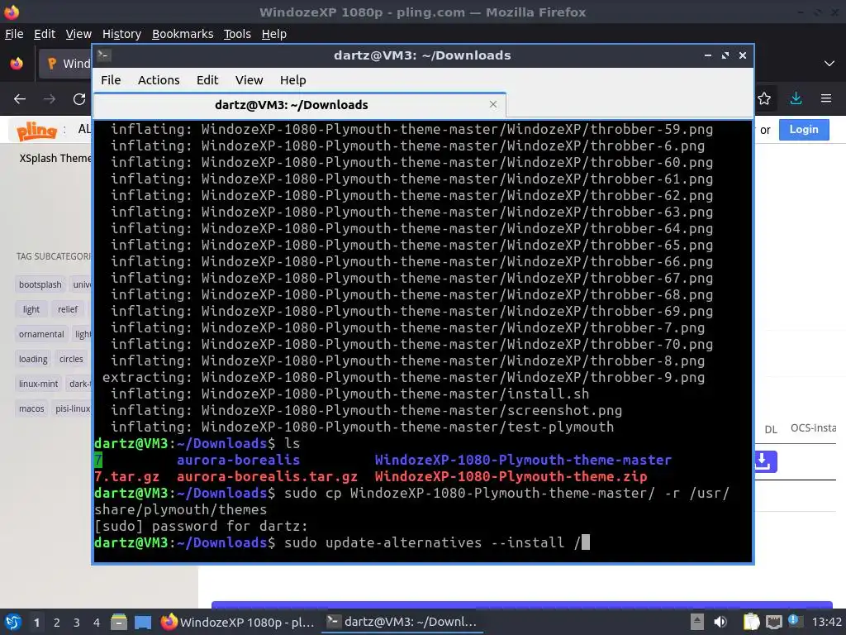This screenshot has width=846, height=635.
Task: Switch to workspace 2
Action: tap(57, 623)
